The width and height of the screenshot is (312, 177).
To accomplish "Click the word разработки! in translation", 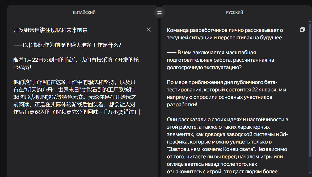I will (x=182, y=105).
